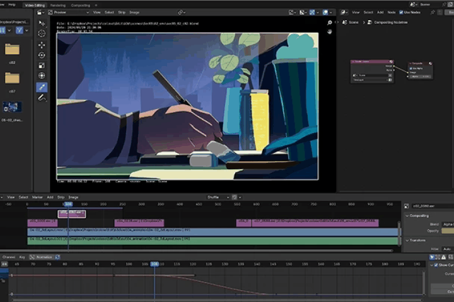Toggle the file browser filter funnel button
This screenshot has width=454, height=302.
coord(20,30)
